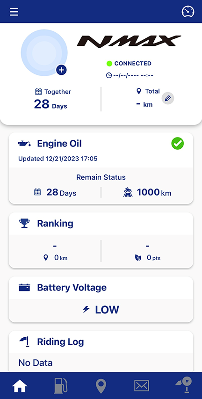Screen dimensions: 202x399
Task: Tap the Battery Voltage LOW card
Action: click(101, 299)
